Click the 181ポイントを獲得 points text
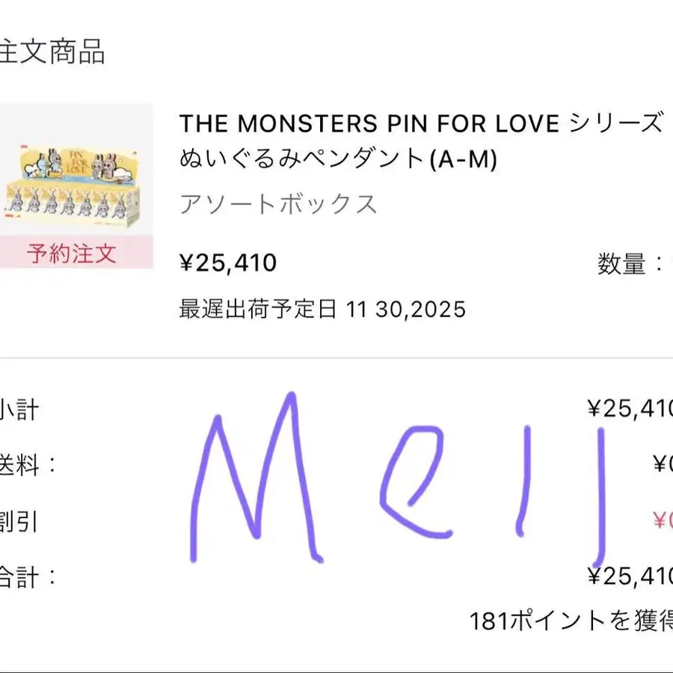Image resolution: width=673 pixels, height=673 pixels. (571, 621)
